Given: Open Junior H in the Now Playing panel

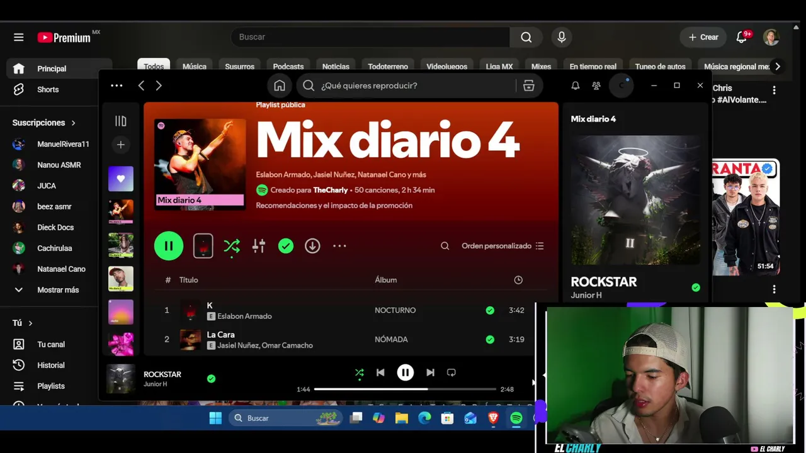Looking at the screenshot, I should 586,295.
